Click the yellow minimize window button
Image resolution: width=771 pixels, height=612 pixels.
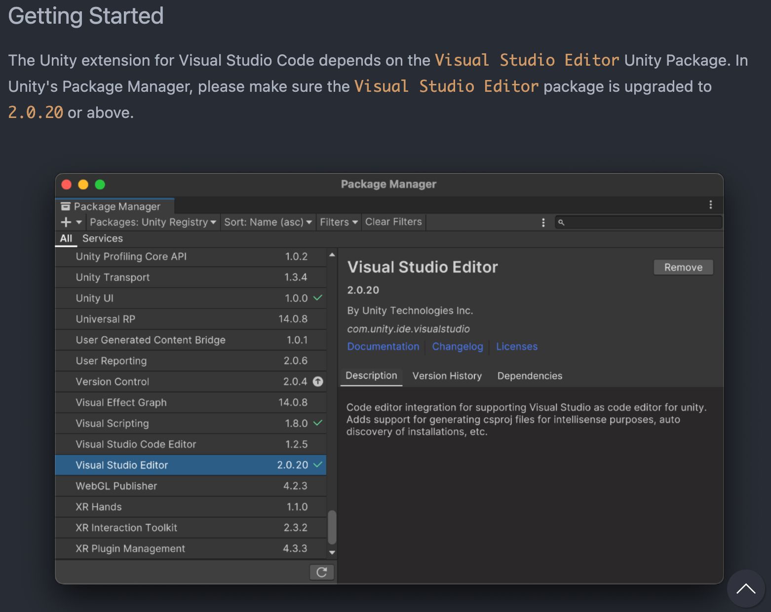(x=83, y=185)
